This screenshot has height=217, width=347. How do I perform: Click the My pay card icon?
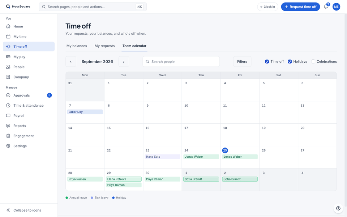point(8,57)
